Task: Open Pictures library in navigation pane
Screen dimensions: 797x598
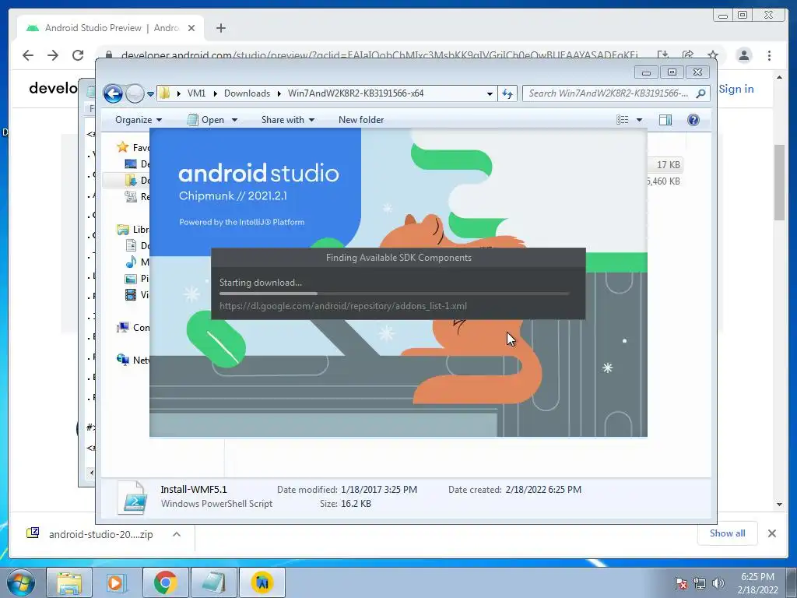Action: [x=137, y=279]
